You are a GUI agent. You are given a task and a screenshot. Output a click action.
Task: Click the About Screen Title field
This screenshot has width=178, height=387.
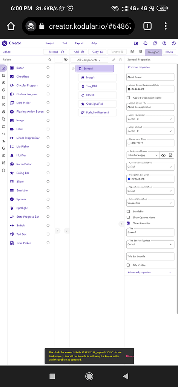tap(150, 107)
